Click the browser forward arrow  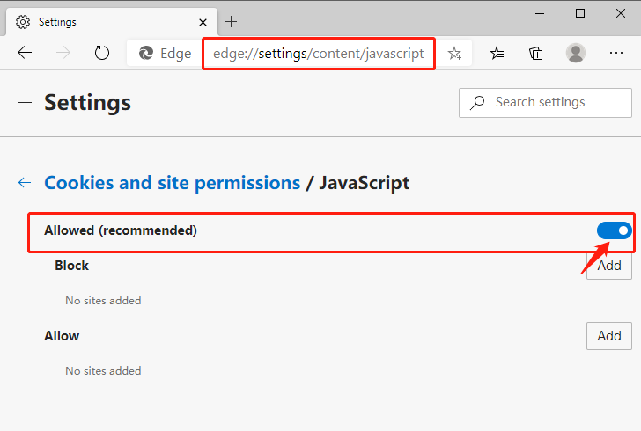63,53
